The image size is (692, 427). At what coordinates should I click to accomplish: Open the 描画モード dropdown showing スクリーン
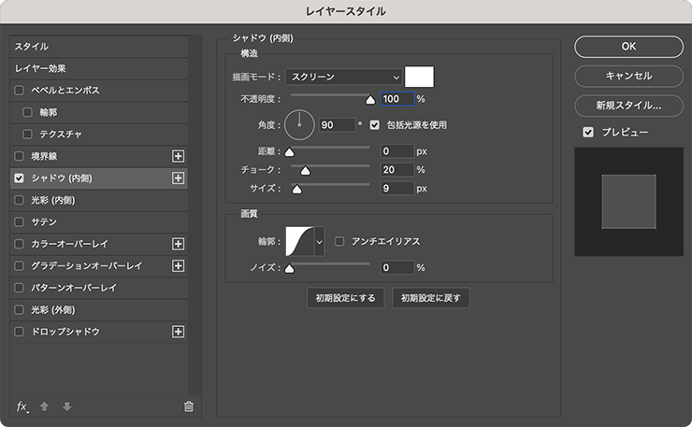[x=343, y=77]
